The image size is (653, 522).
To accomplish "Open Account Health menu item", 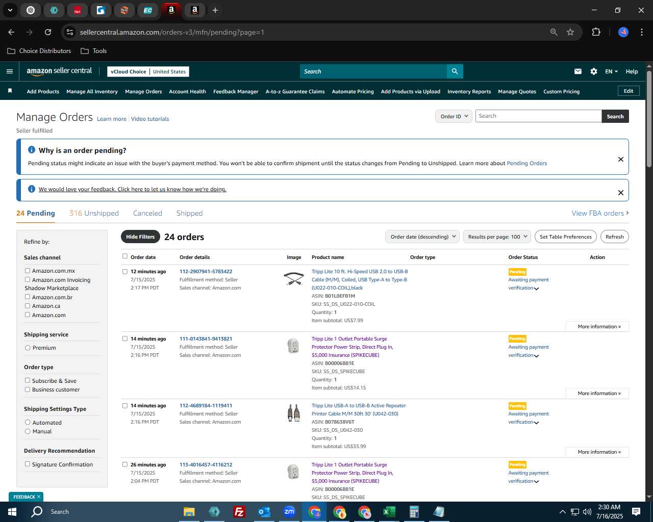I will click(x=187, y=92).
